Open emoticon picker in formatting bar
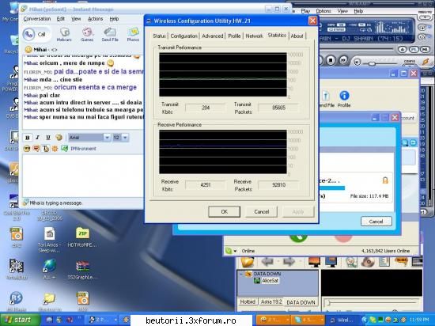 (x=59, y=138)
